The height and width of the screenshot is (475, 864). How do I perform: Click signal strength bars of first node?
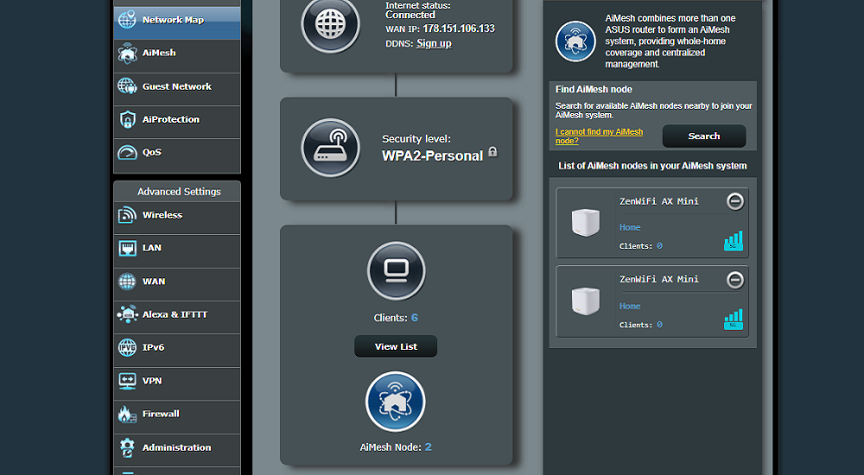[734, 241]
